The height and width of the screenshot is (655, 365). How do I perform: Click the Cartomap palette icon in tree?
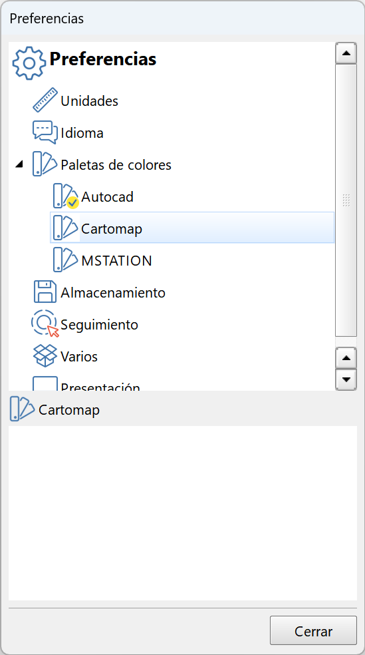click(x=66, y=228)
